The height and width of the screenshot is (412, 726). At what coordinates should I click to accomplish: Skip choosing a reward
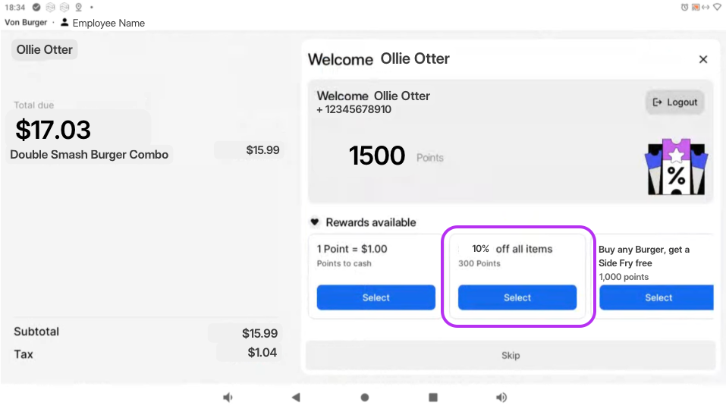[511, 355]
